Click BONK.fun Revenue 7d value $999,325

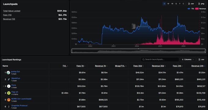[x=103, y=100]
